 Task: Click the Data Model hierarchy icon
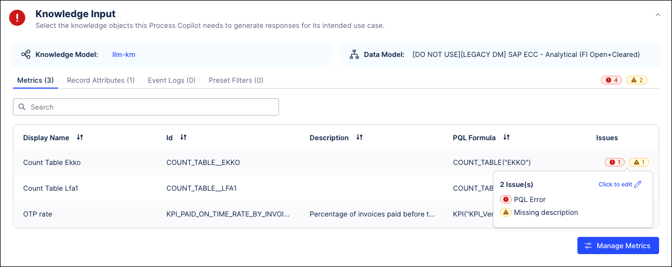354,54
